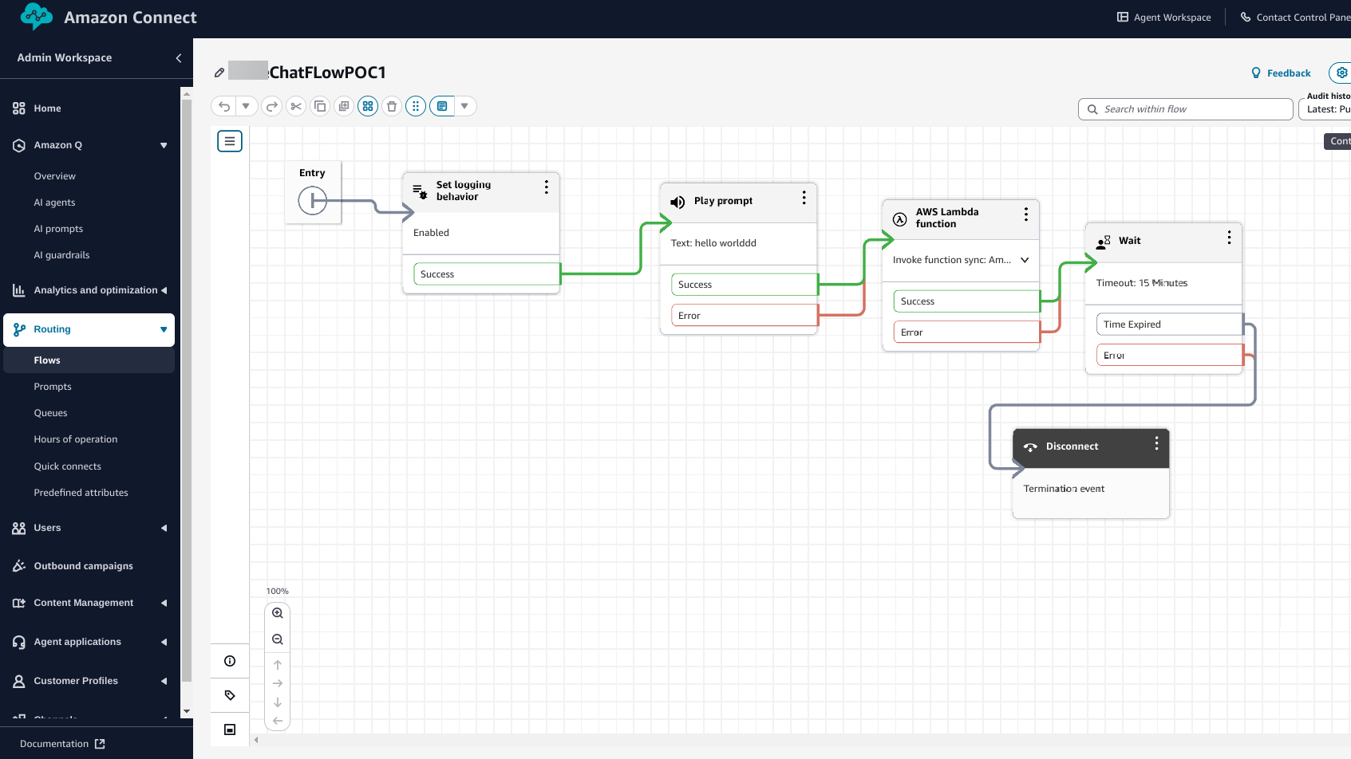The width and height of the screenshot is (1351, 759).
Task: Select Queues in the Routing menu
Action: 50,413
